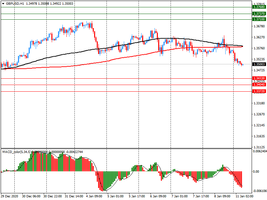Click the MACD_color(5,34,5) indicator label

click(x=17, y=152)
